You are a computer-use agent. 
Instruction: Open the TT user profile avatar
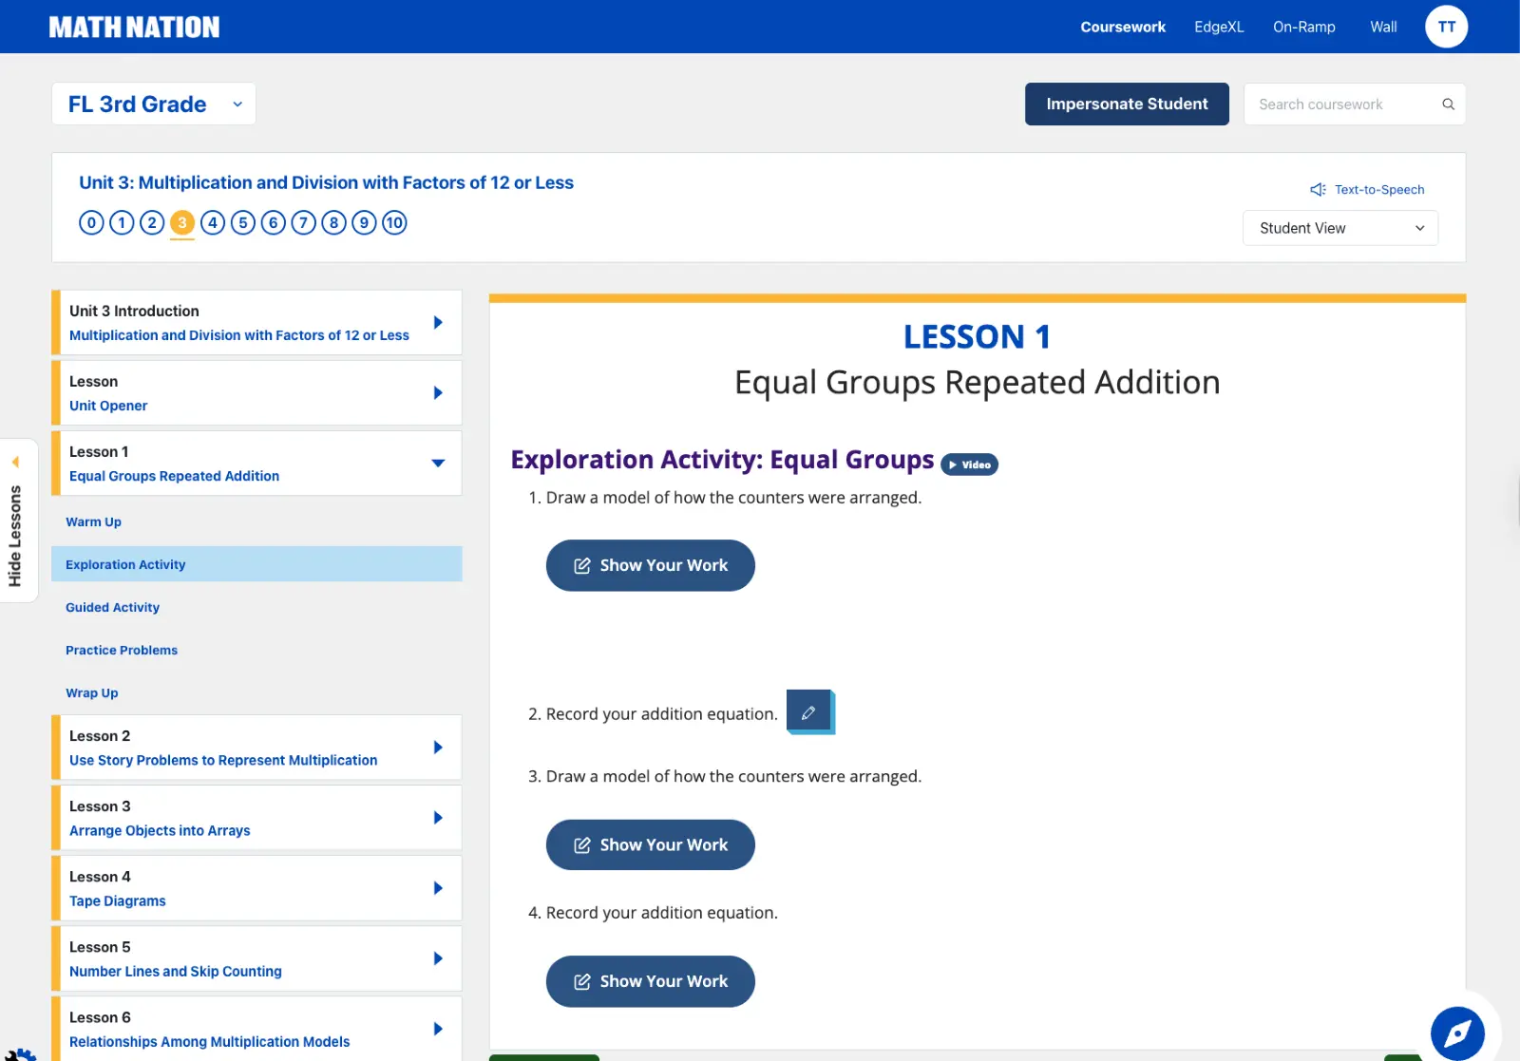click(1446, 27)
